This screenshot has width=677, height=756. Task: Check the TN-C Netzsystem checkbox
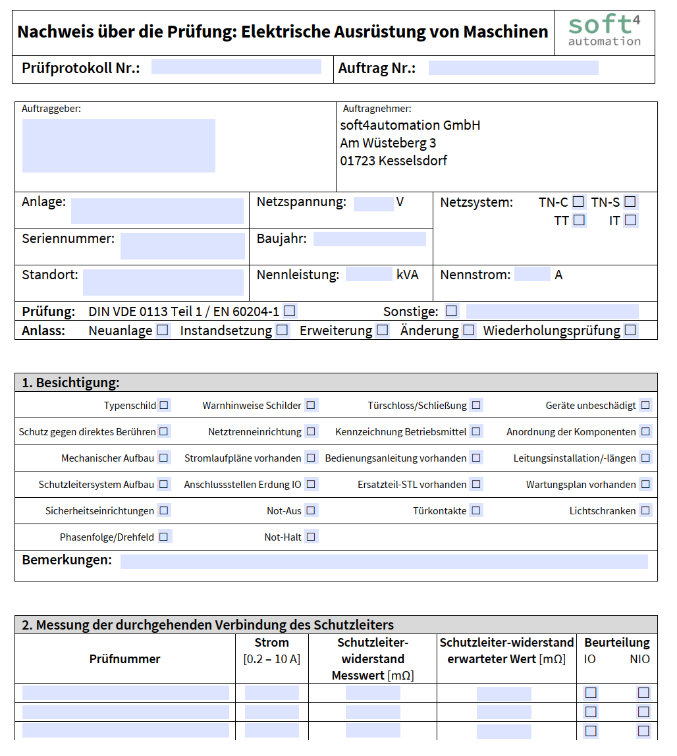578,202
